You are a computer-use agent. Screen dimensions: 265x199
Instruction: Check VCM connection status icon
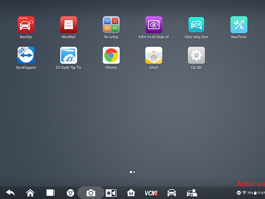tap(151, 193)
